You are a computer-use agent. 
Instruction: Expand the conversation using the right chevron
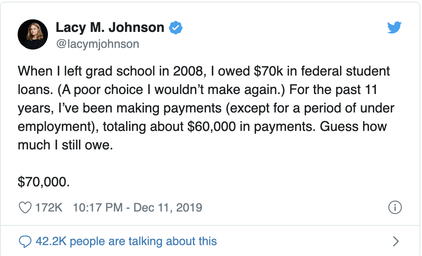(396, 241)
